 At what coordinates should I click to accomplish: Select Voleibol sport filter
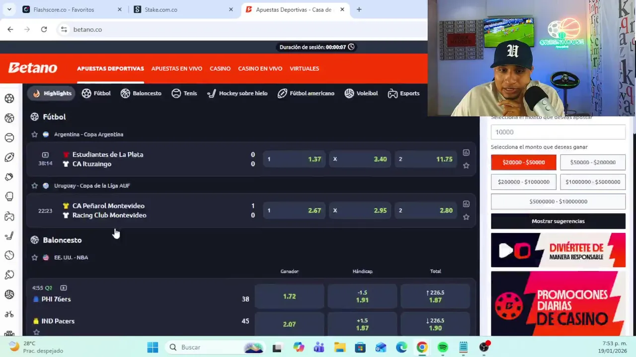point(361,93)
